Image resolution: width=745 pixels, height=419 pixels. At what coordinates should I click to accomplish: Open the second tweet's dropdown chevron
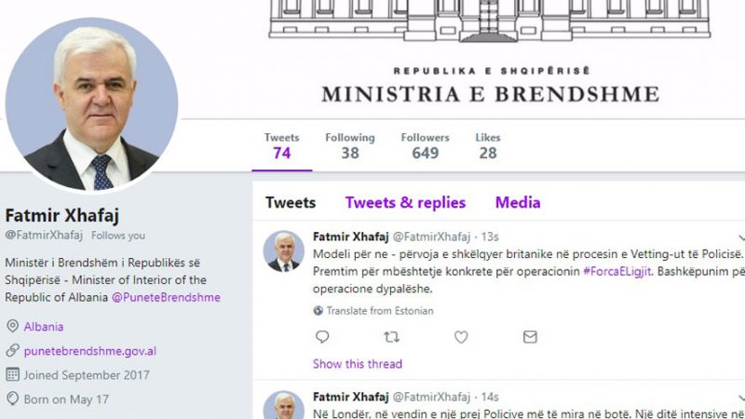point(741,398)
